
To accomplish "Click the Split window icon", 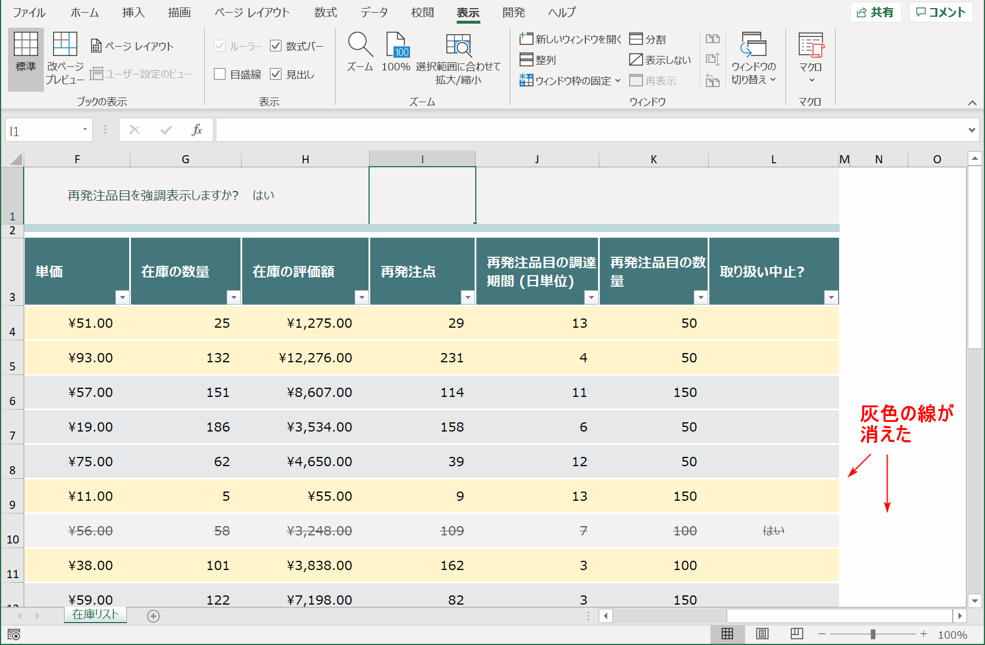I will [x=636, y=39].
